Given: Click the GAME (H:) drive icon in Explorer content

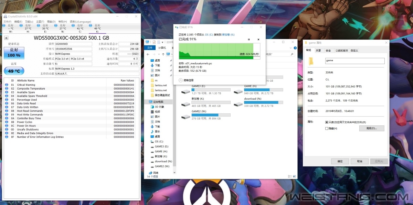Looking at the screenshot, I should point(238,91).
